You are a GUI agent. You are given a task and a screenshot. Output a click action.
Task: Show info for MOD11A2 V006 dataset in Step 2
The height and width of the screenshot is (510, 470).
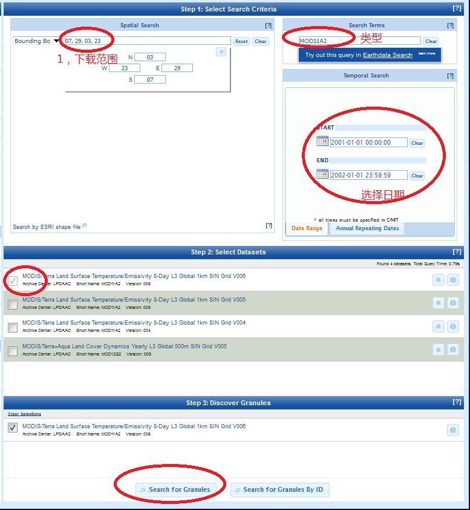(x=453, y=280)
